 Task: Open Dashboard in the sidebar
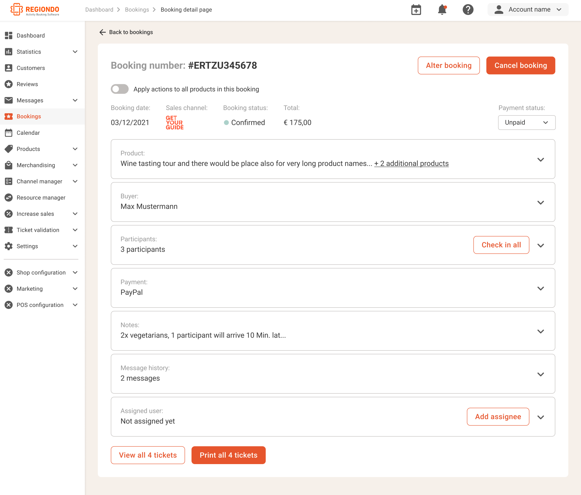42,36
